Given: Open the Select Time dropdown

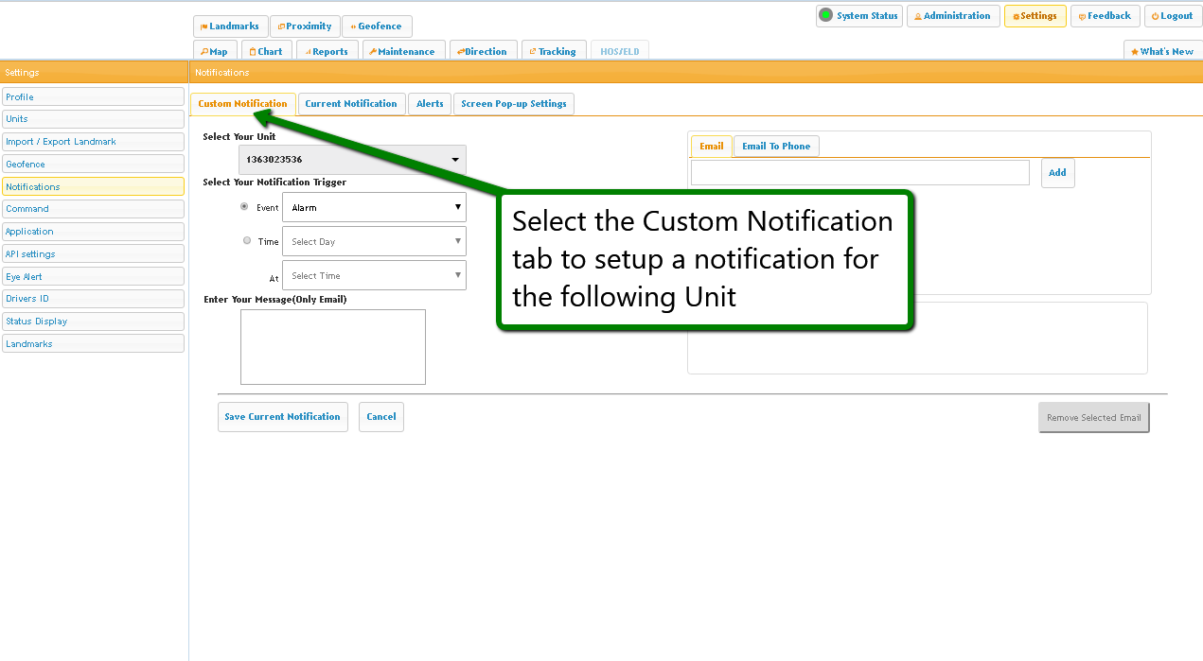Looking at the screenshot, I should (374, 276).
